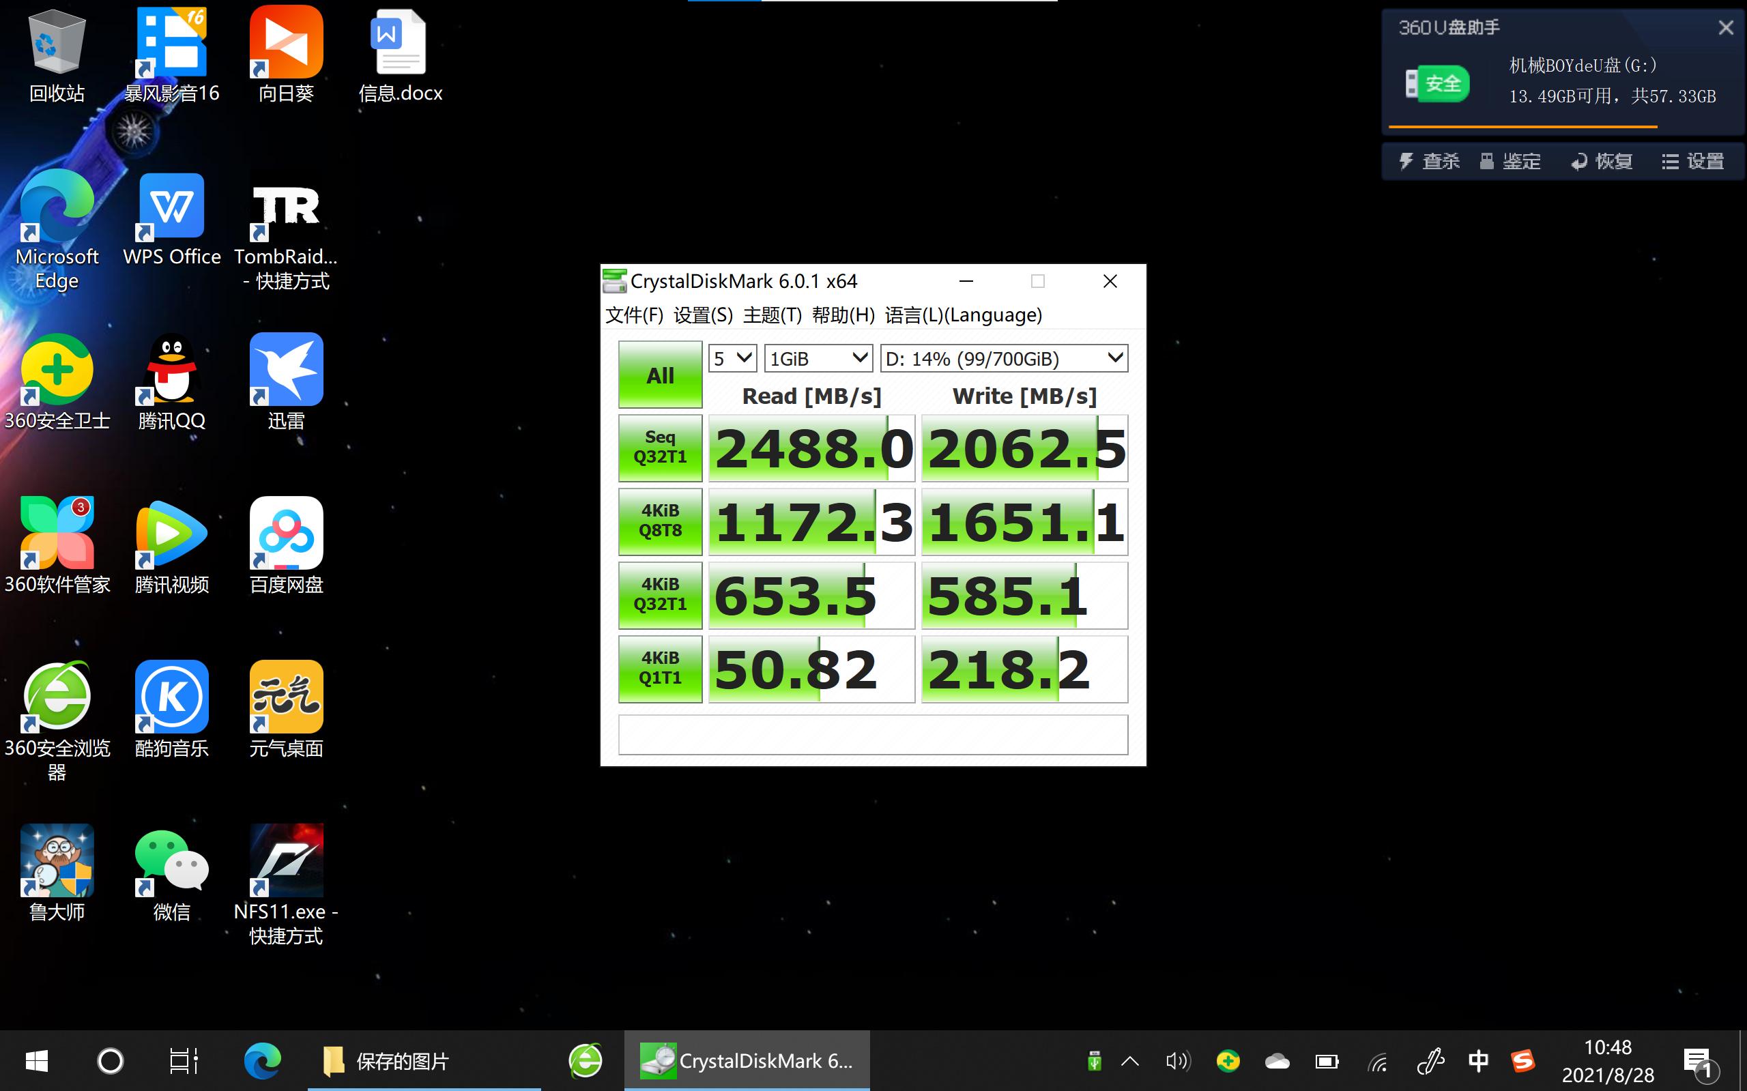Launch 迅雷 from the desktop

(x=286, y=369)
